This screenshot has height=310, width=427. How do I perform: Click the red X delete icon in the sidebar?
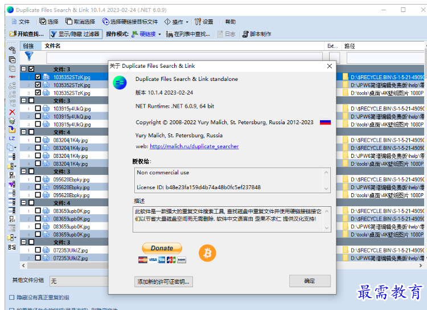click(x=12, y=112)
